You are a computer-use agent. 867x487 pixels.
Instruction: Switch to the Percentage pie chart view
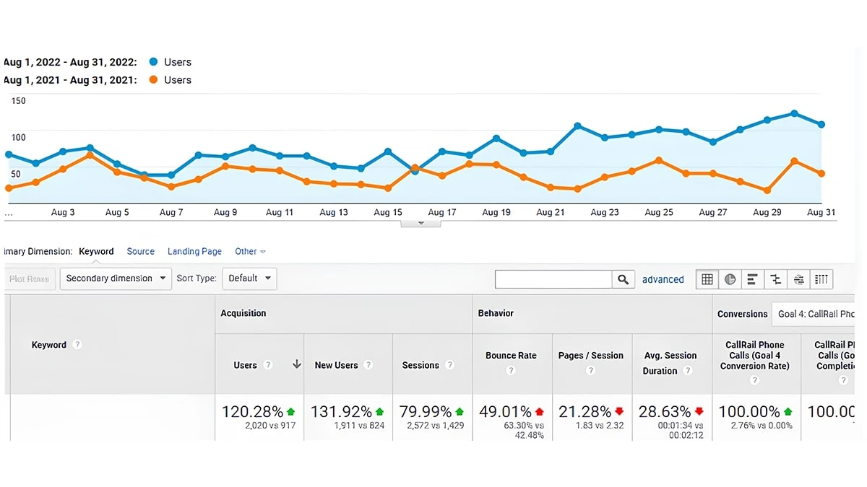point(730,279)
